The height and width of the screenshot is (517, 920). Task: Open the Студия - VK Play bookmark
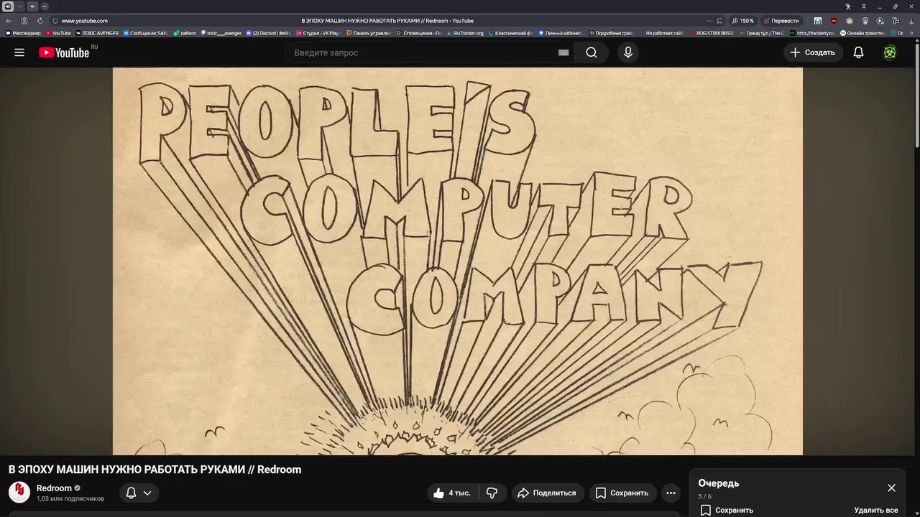(x=317, y=33)
